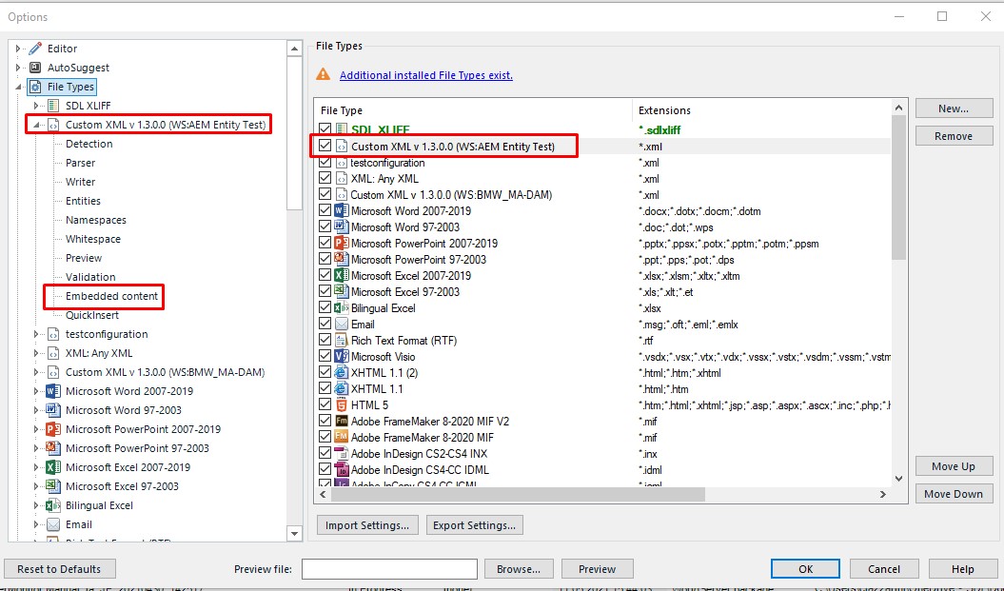Viewport: 1004px width, 591px height.
Task: Disable the Microsoft Excel 2007-2019 checkbox
Action: click(325, 276)
